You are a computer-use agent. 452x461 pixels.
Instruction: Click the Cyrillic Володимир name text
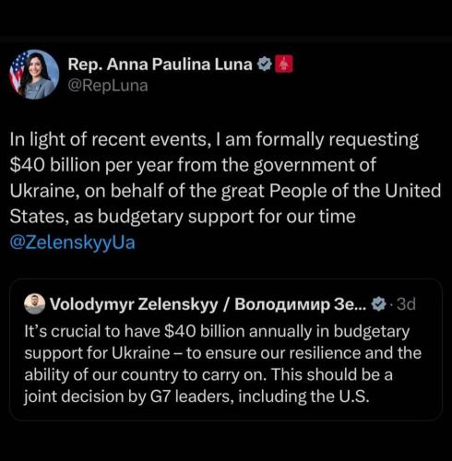click(x=282, y=304)
